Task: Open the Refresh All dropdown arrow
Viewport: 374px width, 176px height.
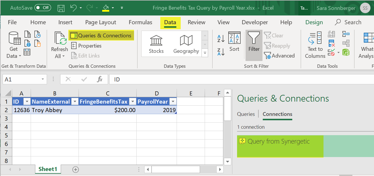Action: tap(64, 56)
